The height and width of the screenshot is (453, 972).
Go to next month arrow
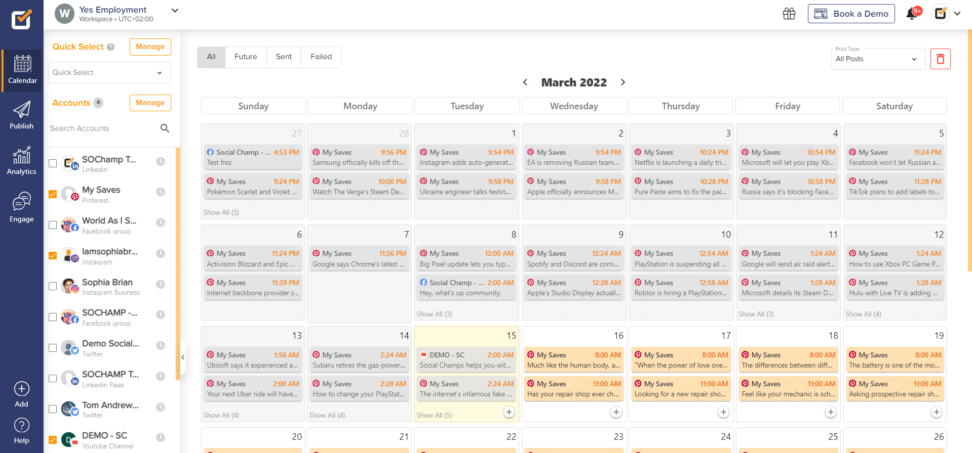[x=623, y=82]
